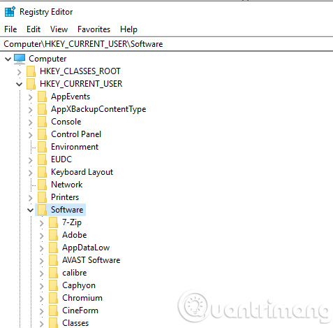Screen dimensions: 333x328
Task: Click the EUDC folder icon
Action: tap(42, 159)
